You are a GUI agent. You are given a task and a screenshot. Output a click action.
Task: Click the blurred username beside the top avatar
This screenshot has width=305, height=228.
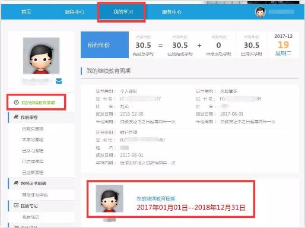click(281, 12)
